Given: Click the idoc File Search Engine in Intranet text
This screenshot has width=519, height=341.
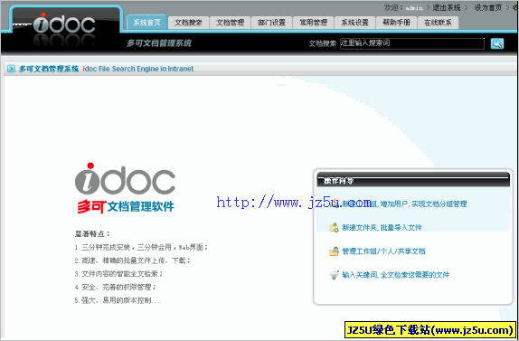Looking at the screenshot, I should click(x=138, y=69).
